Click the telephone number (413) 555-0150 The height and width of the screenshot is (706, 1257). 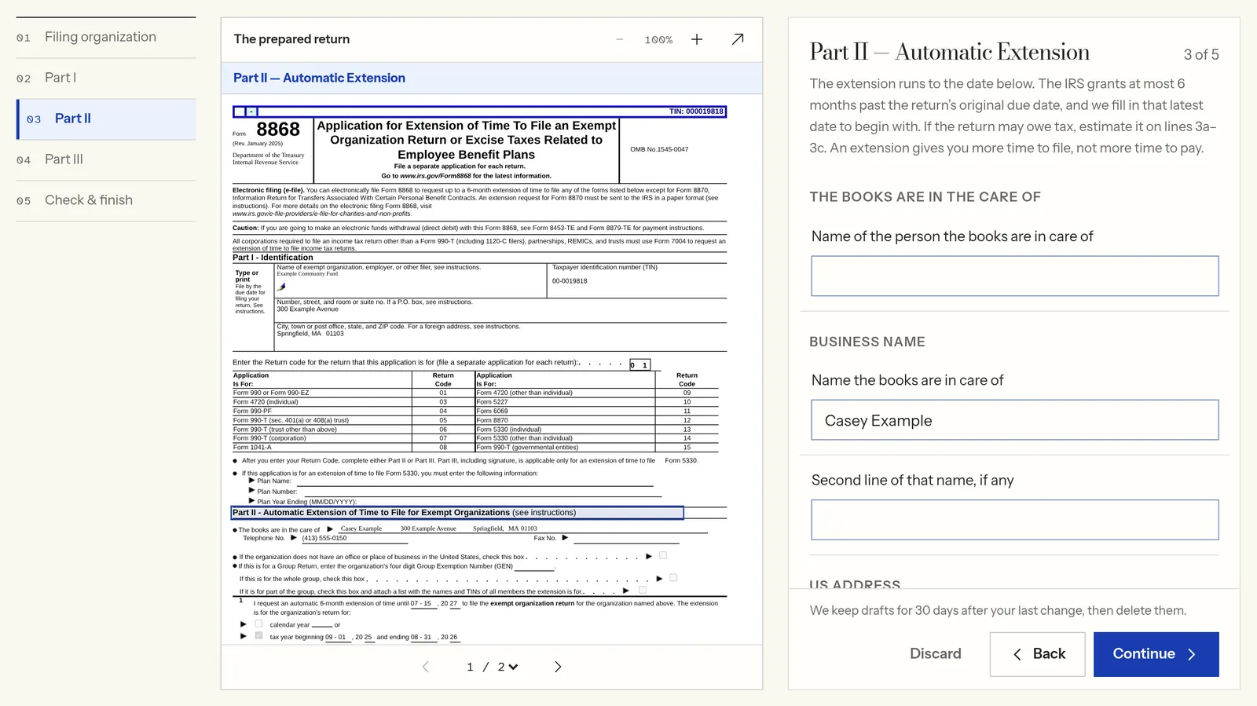(x=324, y=538)
